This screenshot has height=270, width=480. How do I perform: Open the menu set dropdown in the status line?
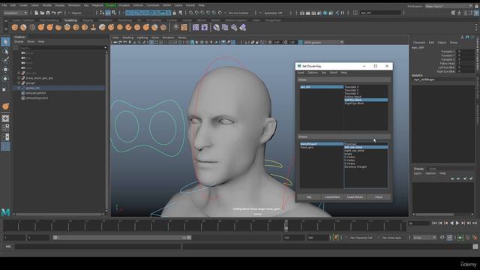tap(15, 13)
